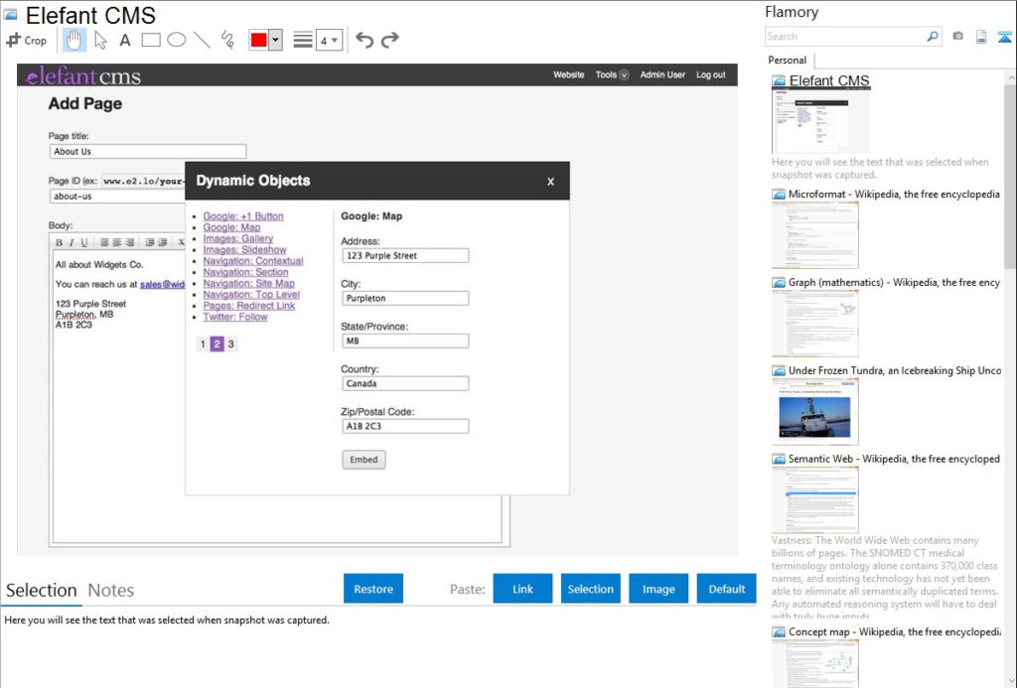Select the Text annotation tool
Viewport: 1017px width, 688px height.
124,40
